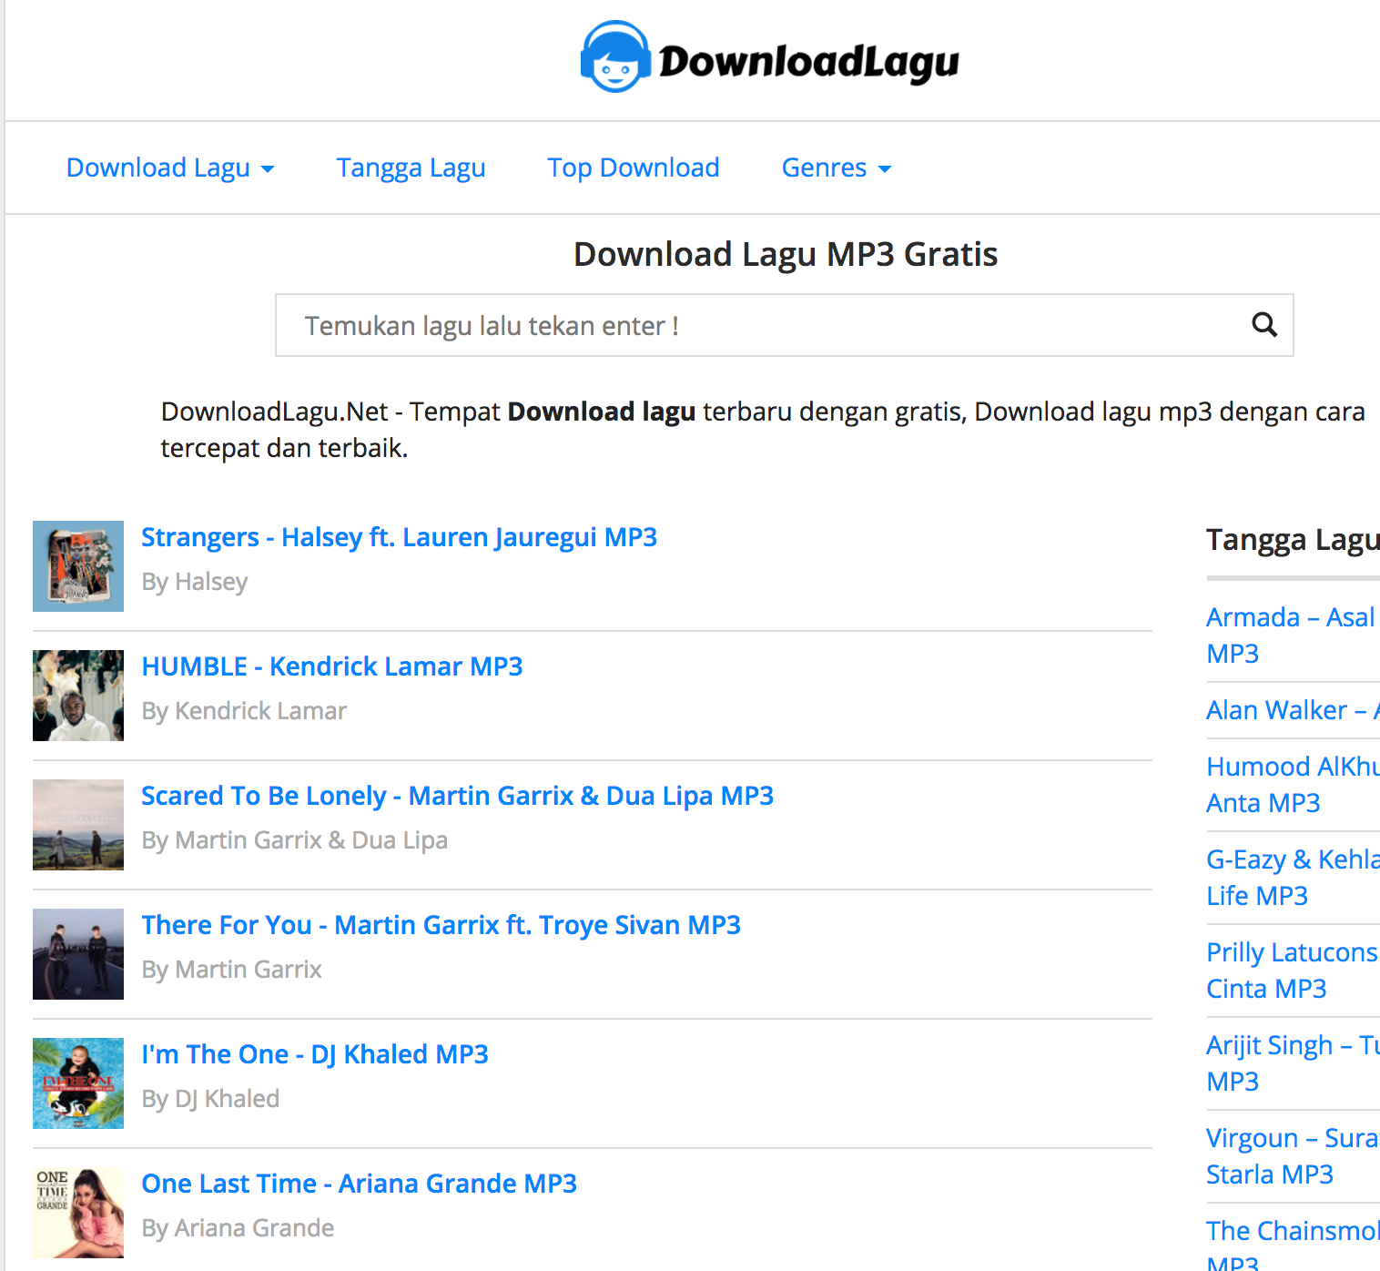
Task: Click I'm The One cover thumbnail
Action: point(78,1083)
